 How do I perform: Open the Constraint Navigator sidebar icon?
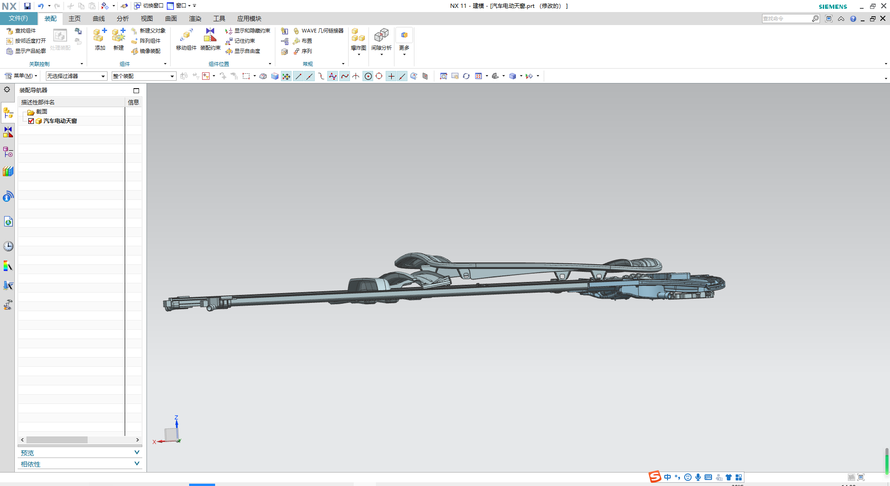click(8, 132)
